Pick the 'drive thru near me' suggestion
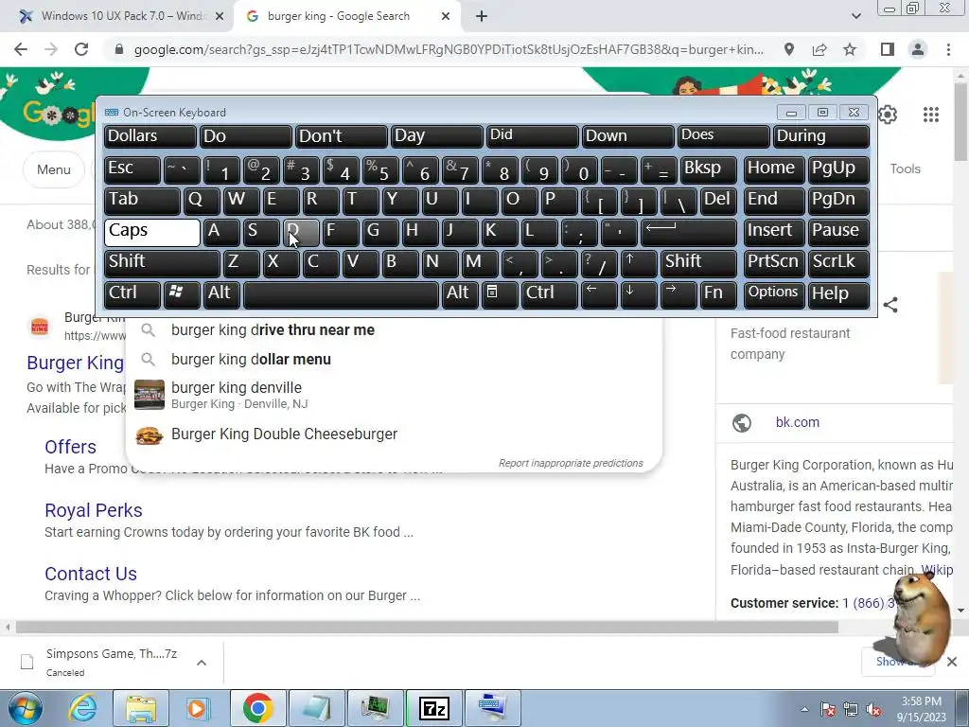Viewport: 969px width, 727px height. (x=394, y=330)
